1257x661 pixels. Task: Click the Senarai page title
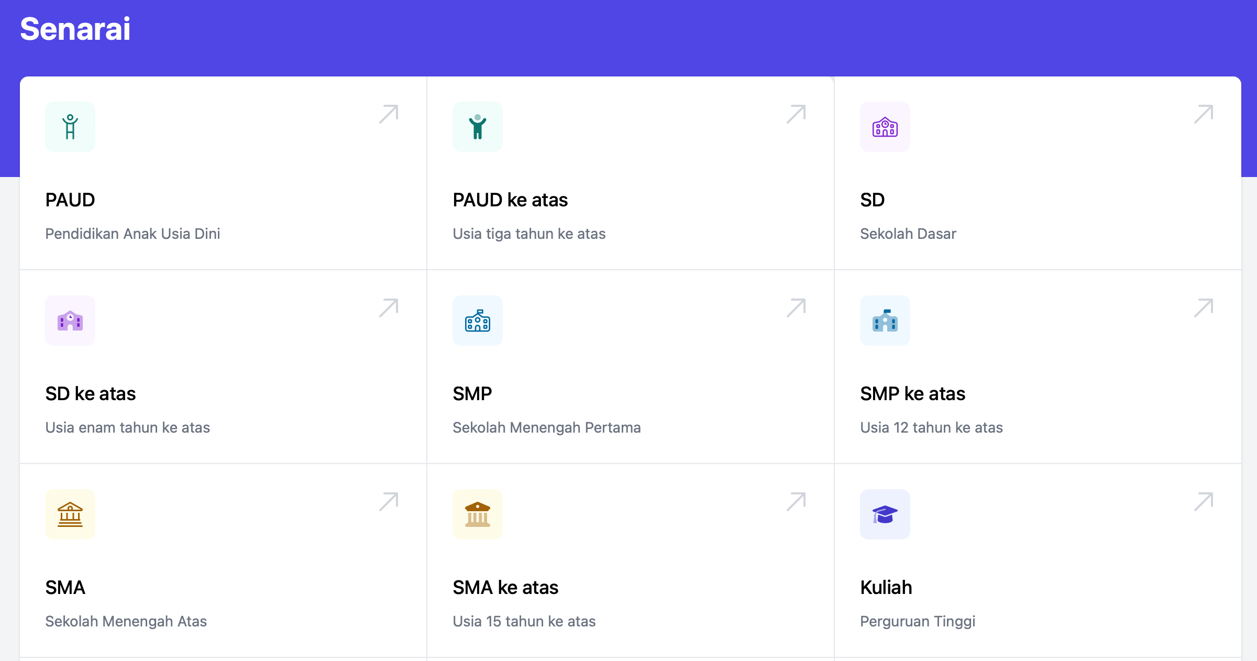click(x=75, y=29)
